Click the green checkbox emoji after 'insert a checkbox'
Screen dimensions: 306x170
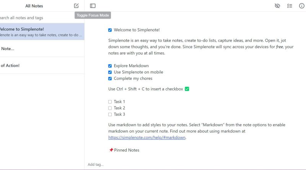click(187, 89)
